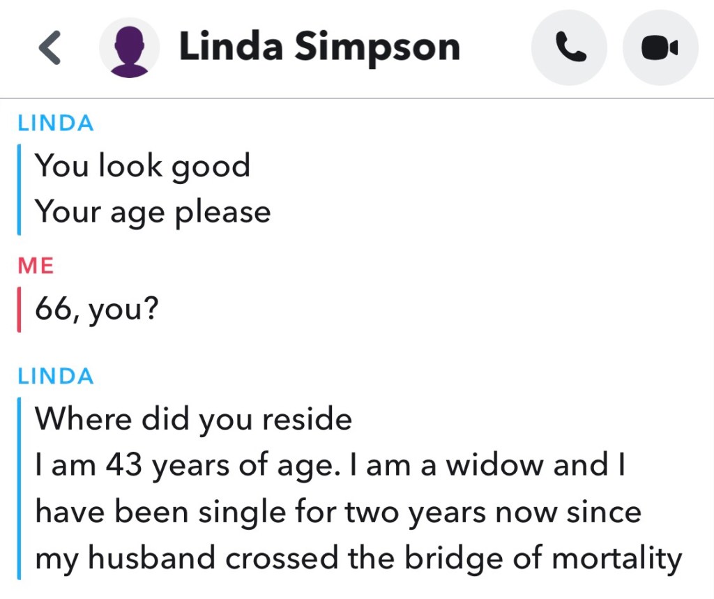Click the blue bar beside "You look good"
This screenshot has width=714, height=599.
tap(19, 188)
